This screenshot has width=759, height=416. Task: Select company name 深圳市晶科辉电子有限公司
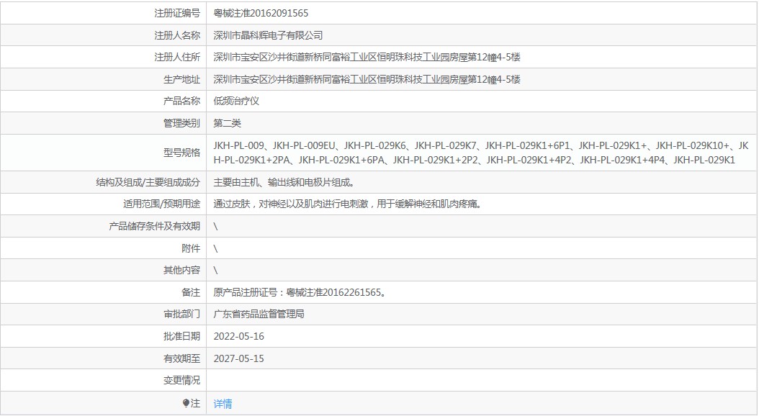(x=268, y=35)
